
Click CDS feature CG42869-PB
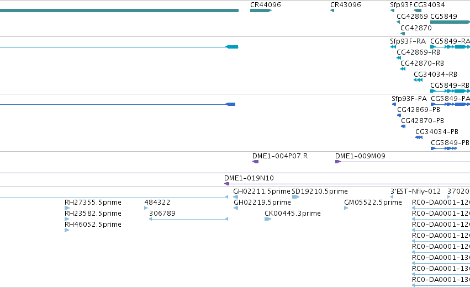coord(399,115)
